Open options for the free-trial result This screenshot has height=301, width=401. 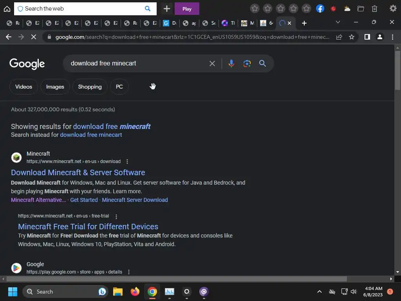pos(116,216)
